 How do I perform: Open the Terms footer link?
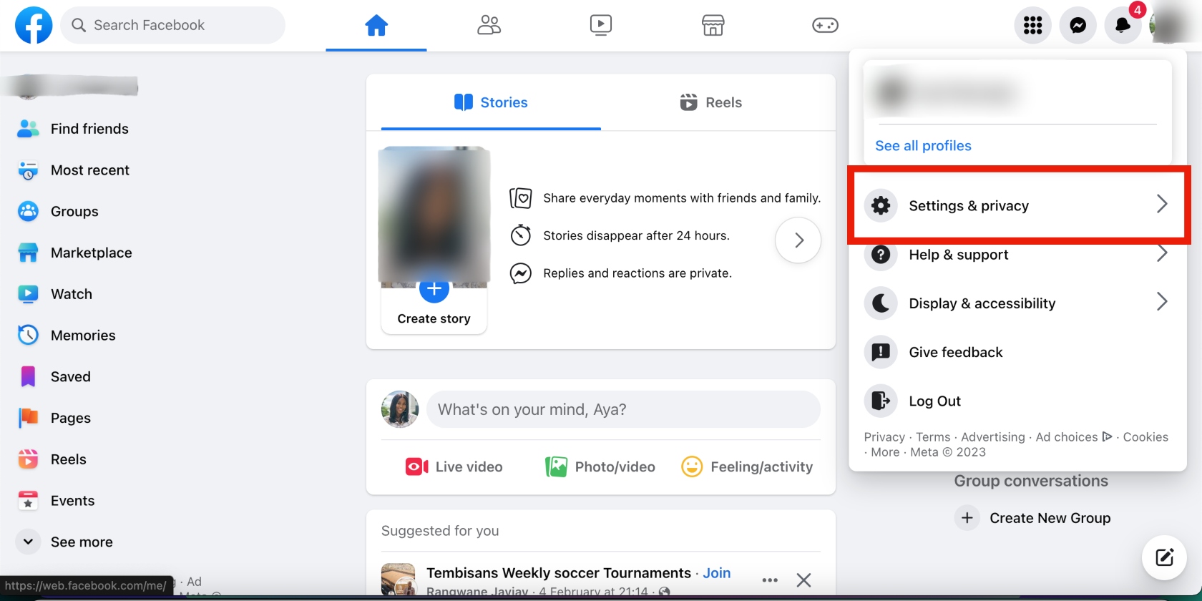click(x=933, y=437)
